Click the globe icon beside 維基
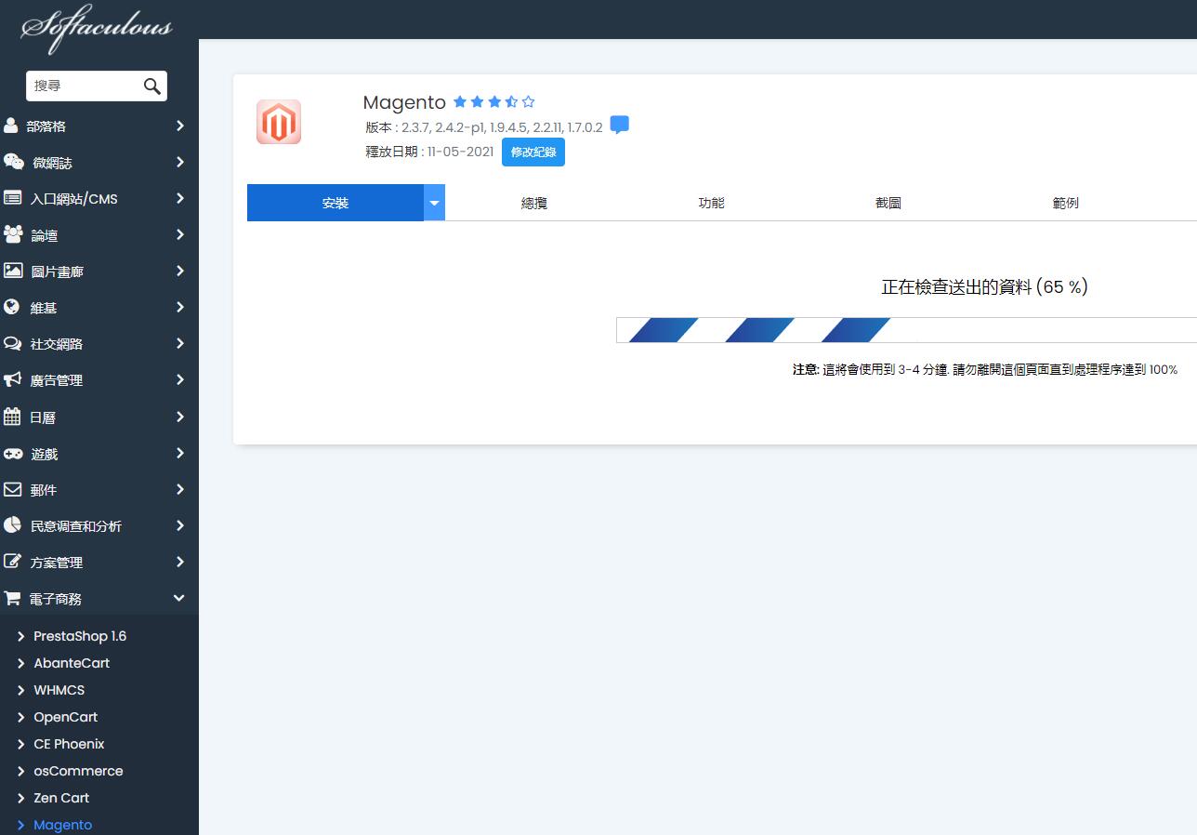Viewport: 1197px width, 835px height. (11, 307)
